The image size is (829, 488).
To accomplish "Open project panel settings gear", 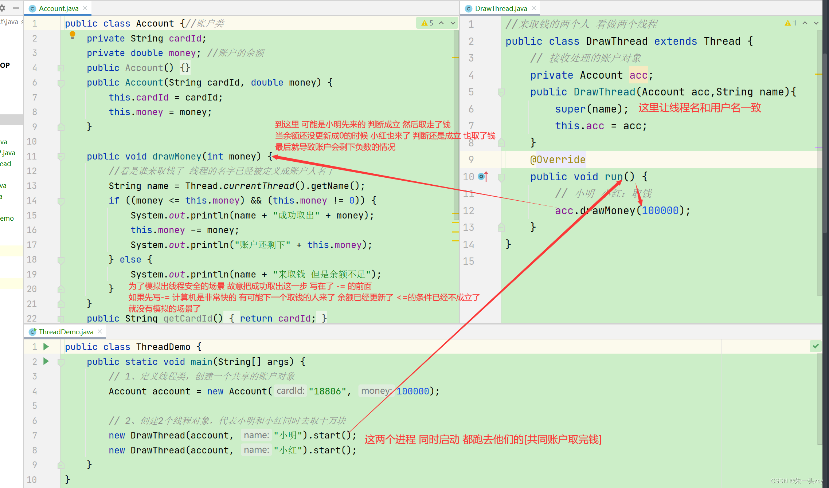I will point(3,8).
